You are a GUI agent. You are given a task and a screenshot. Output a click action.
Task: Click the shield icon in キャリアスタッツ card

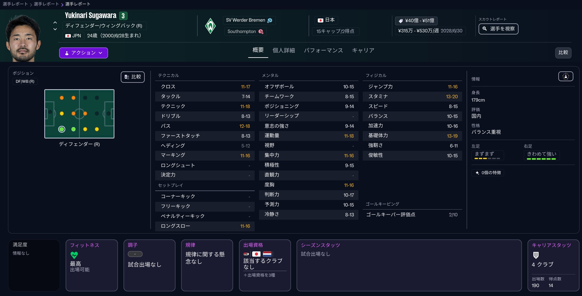coord(536,255)
